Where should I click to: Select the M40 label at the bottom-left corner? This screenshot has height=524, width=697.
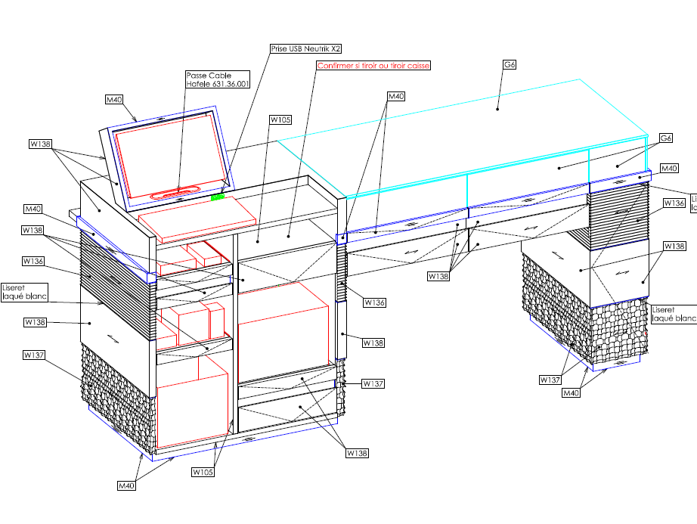[127, 484]
